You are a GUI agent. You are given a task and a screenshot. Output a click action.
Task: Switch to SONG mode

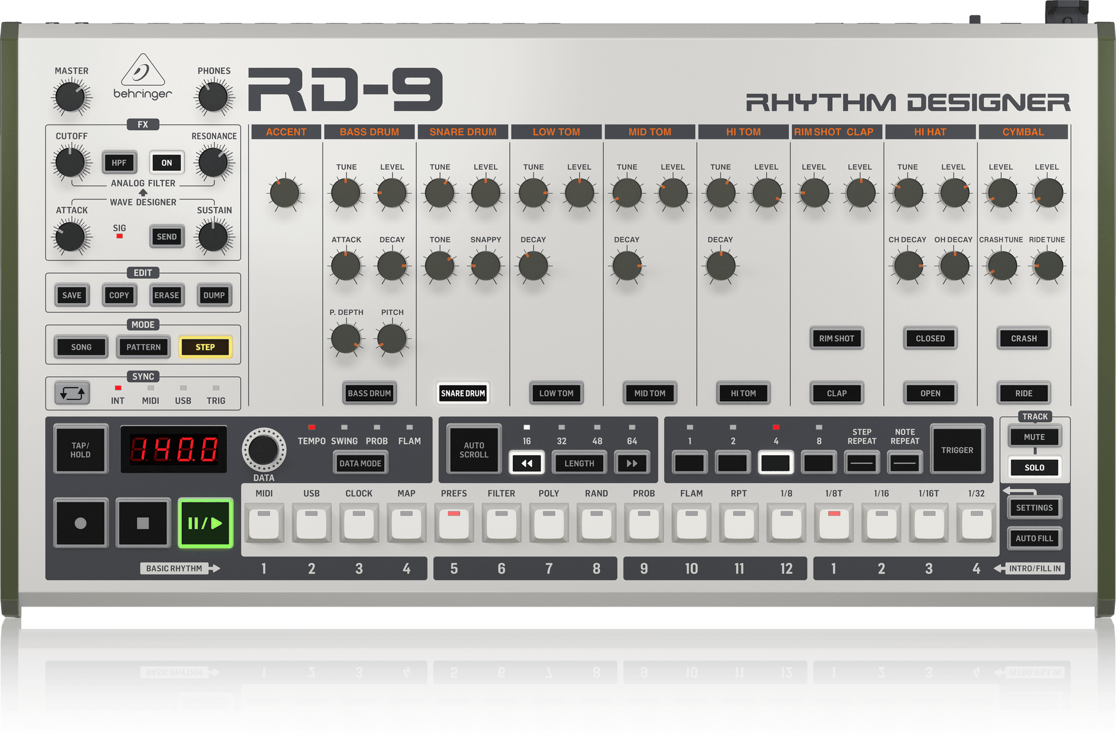click(81, 346)
